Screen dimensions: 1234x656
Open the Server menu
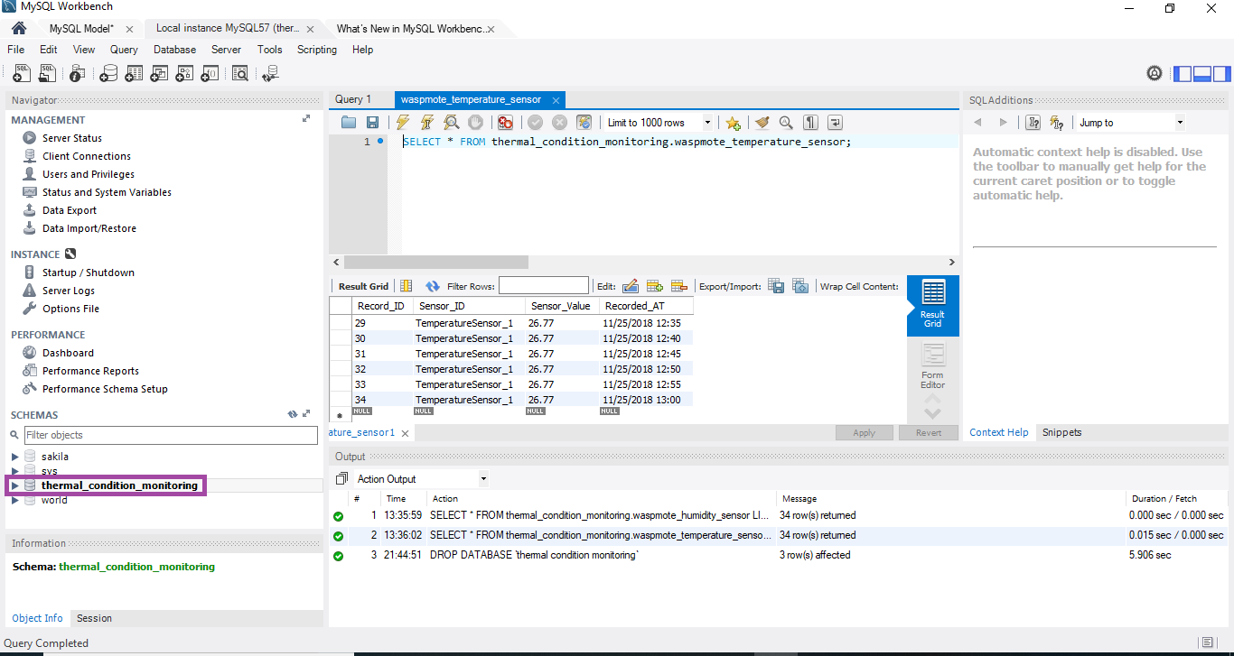[227, 50]
